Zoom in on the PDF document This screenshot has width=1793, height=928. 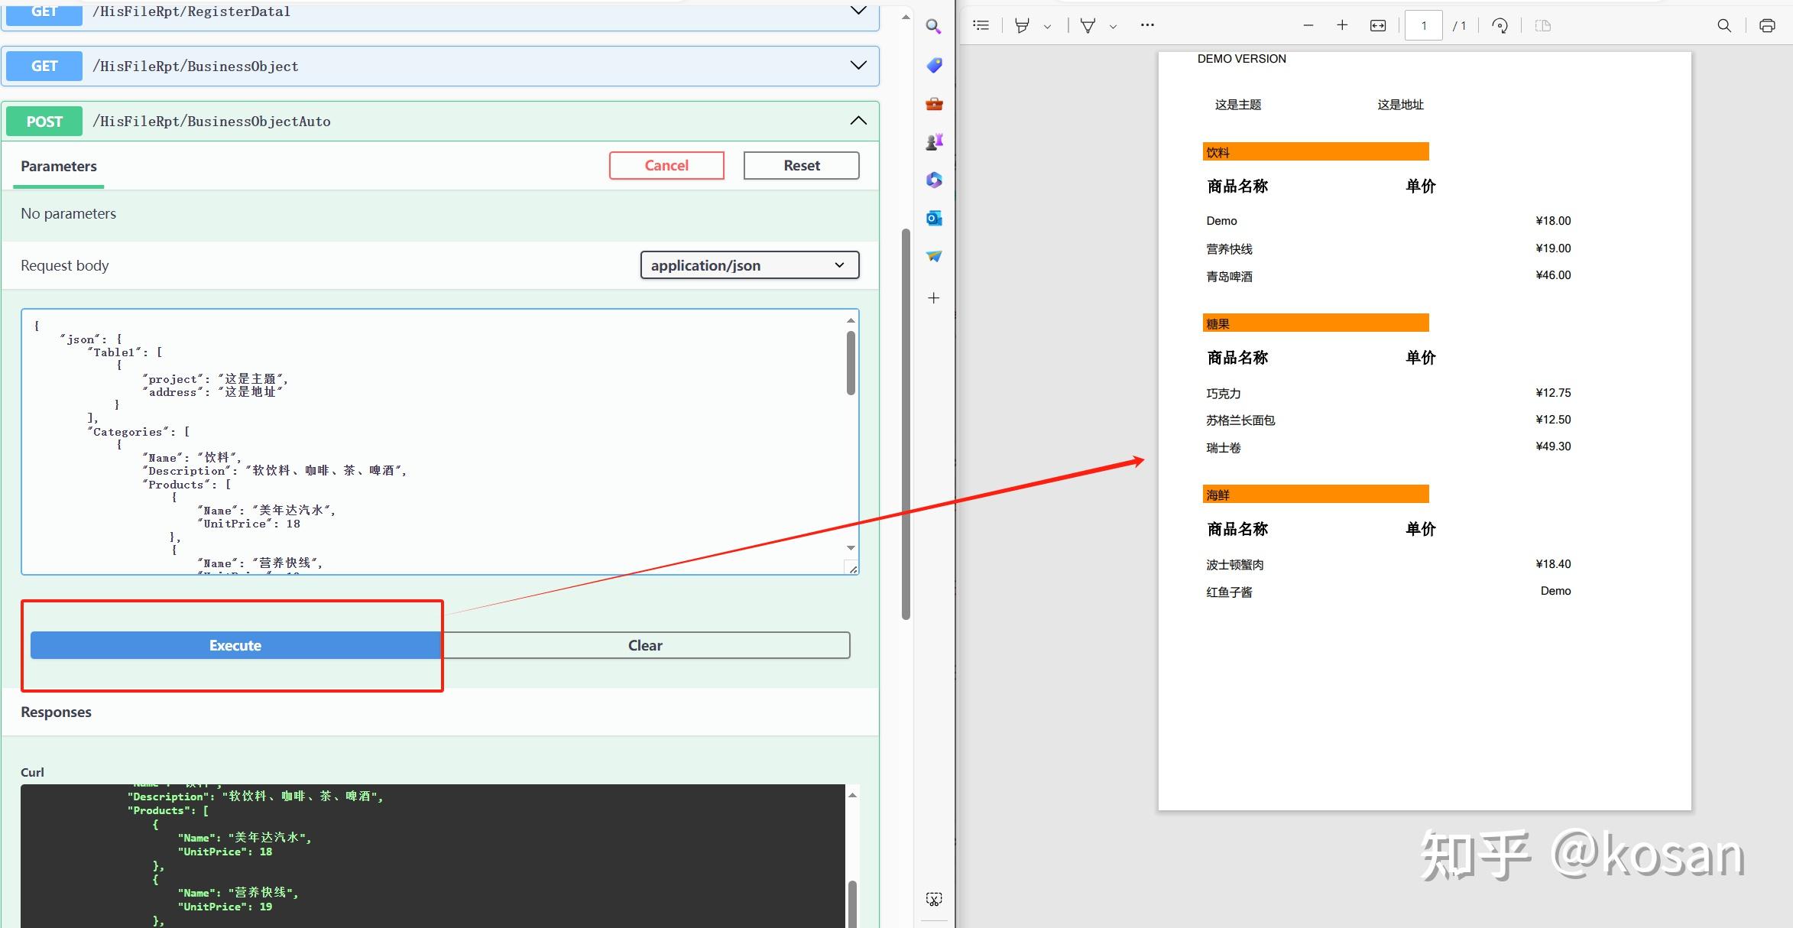[x=1342, y=24]
